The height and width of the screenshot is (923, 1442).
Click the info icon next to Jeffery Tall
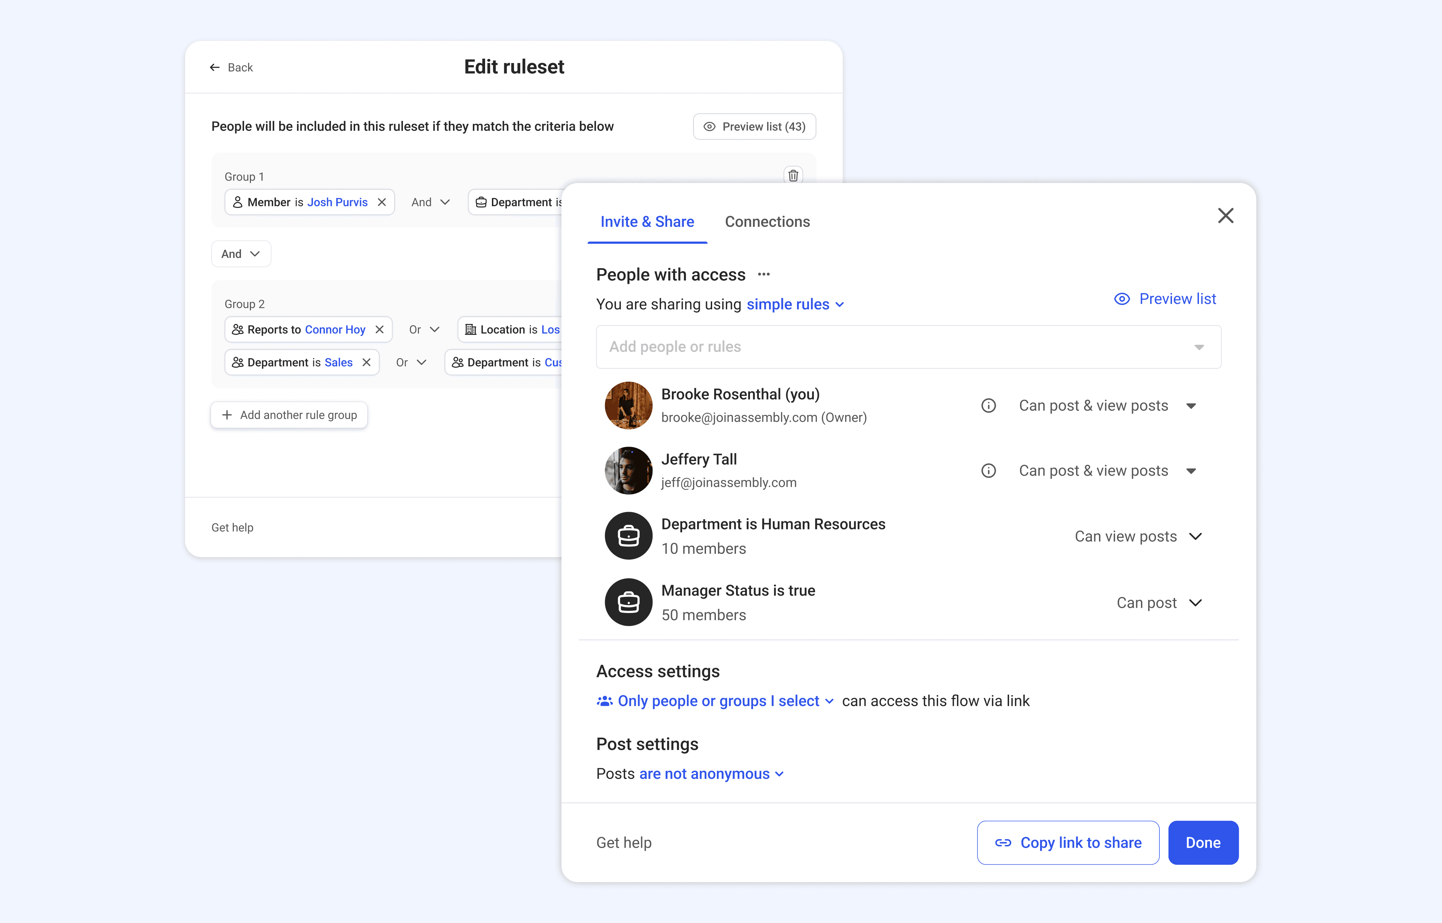988,471
